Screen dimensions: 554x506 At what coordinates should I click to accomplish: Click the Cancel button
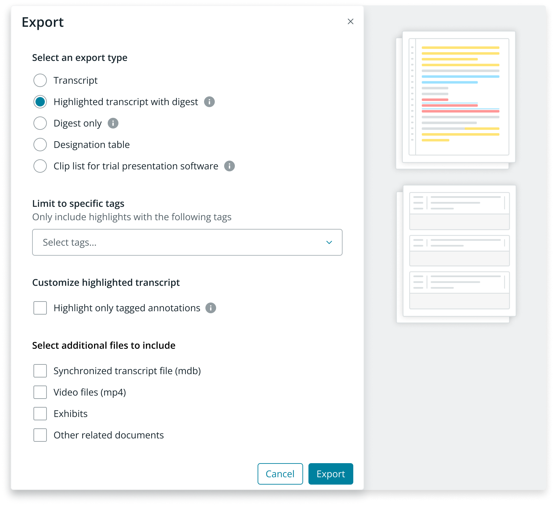coord(280,474)
